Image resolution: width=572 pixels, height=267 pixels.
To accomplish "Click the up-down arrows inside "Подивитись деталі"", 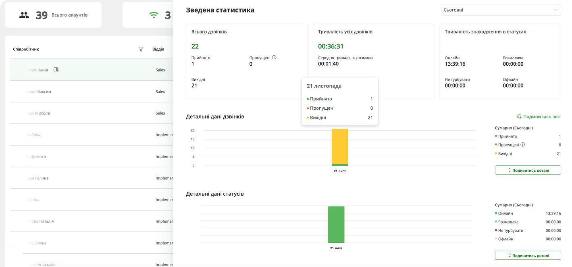I will pyautogui.click(x=510, y=170).
